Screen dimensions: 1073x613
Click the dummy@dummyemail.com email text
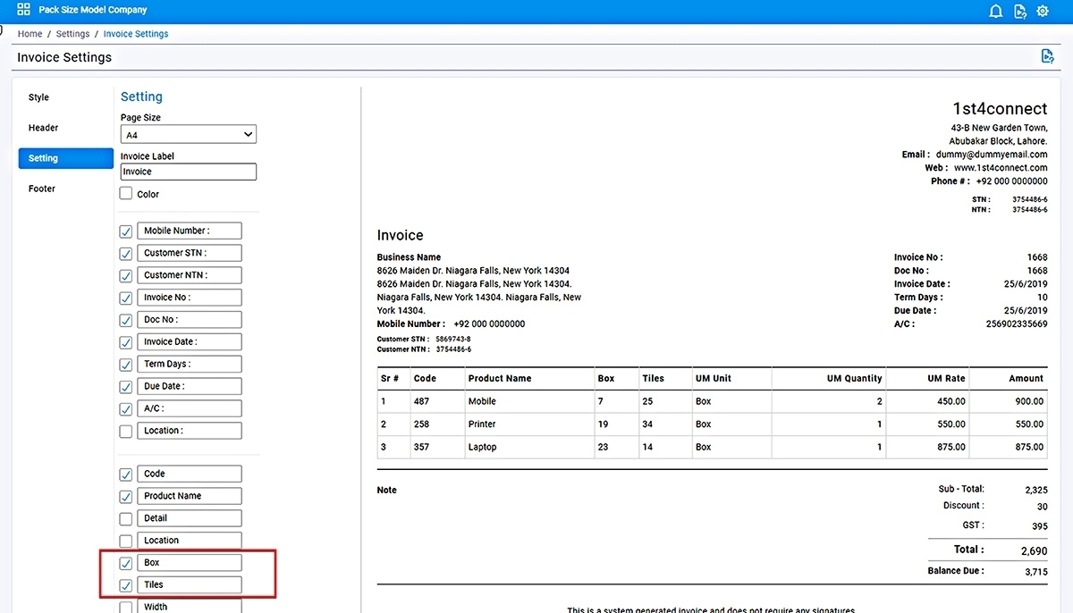coord(992,155)
